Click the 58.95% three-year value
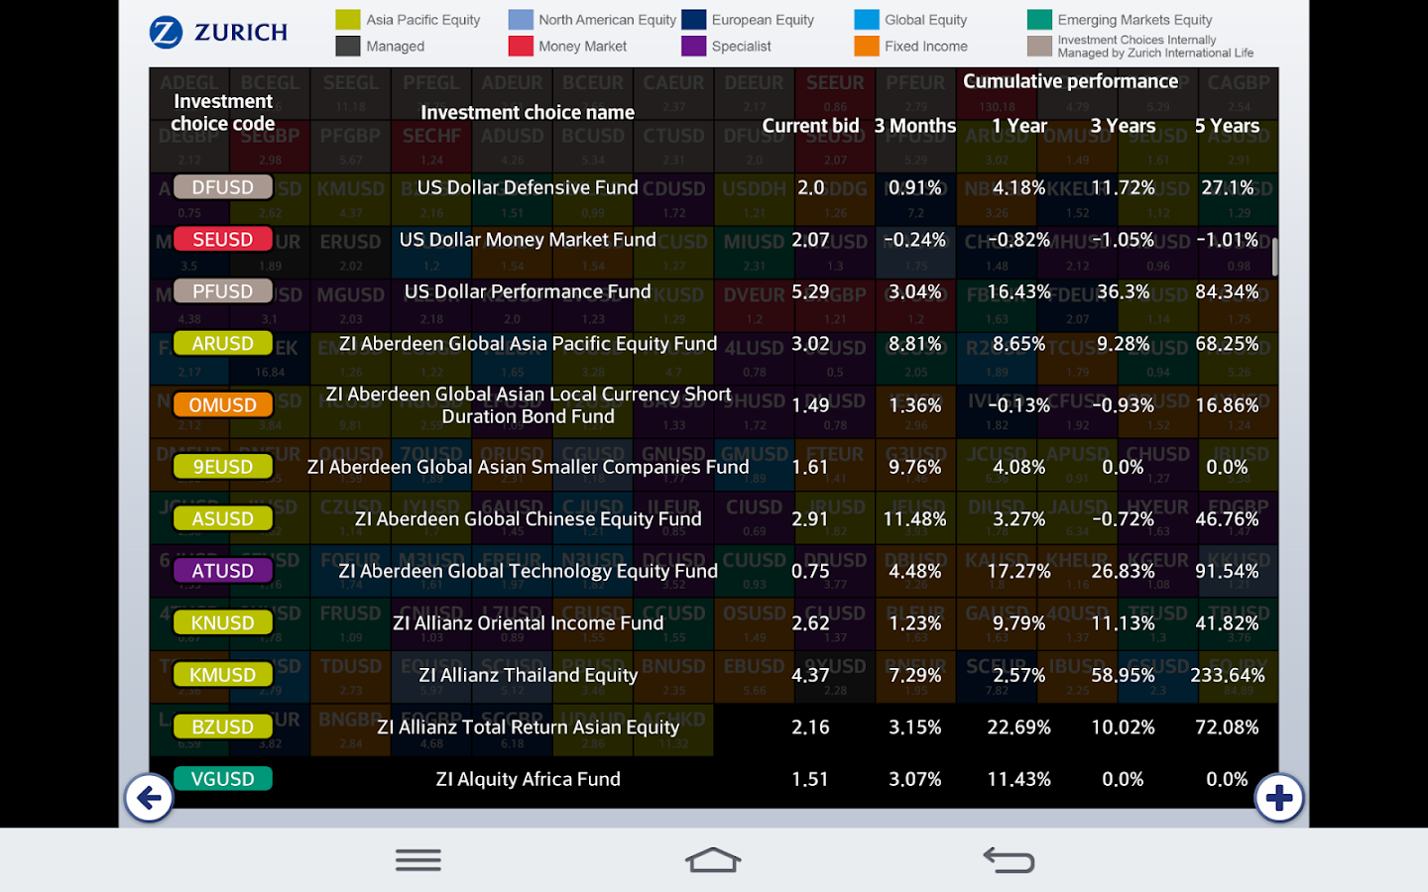 [1124, 675]
